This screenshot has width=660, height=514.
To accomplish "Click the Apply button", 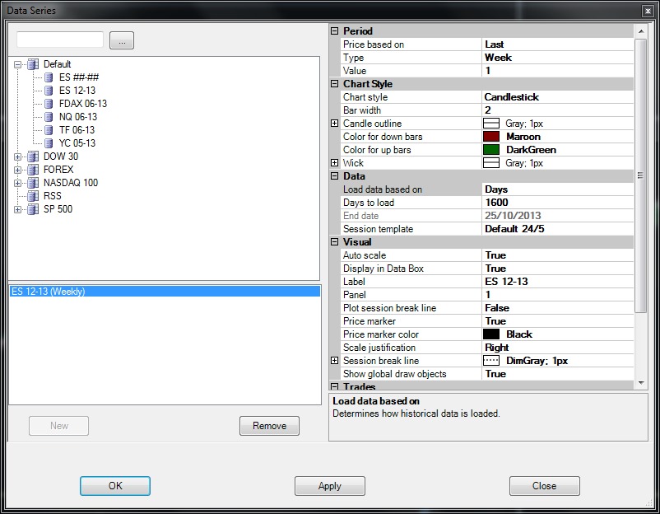I will pyautogui.click(x=329, y=486).
